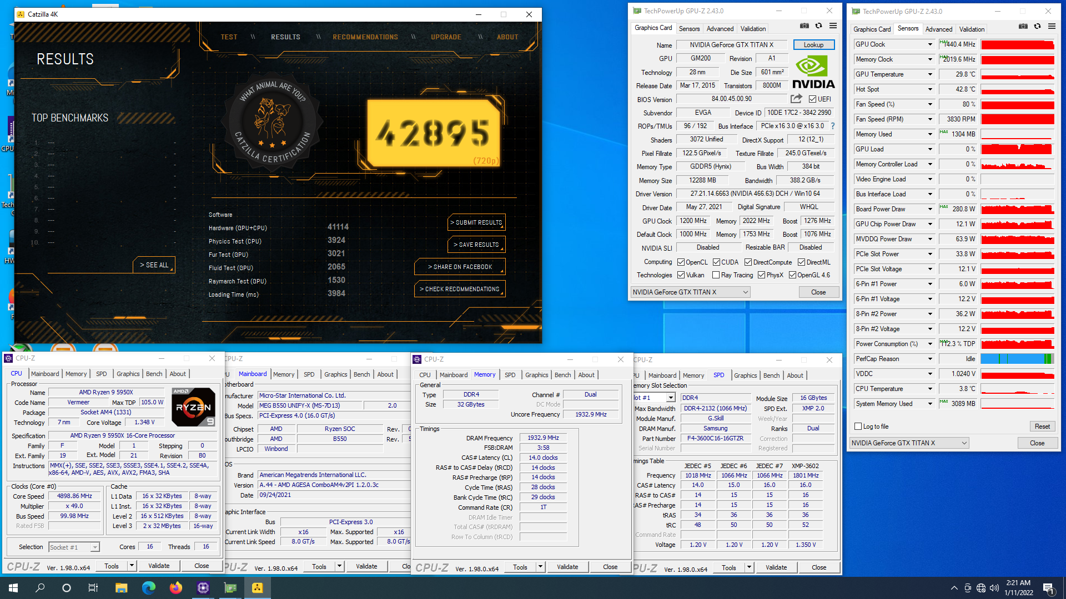Open the Fan Speed (RPM) sensor dropdown arrow
The image size is (1066, 599).
[930, 119]
